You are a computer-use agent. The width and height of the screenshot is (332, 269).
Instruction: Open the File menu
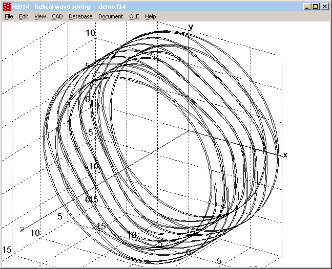tap(9, 16)
